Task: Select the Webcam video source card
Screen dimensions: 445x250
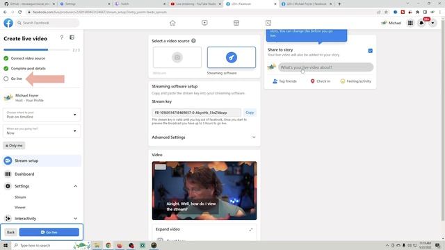Action: coord(177,58)
